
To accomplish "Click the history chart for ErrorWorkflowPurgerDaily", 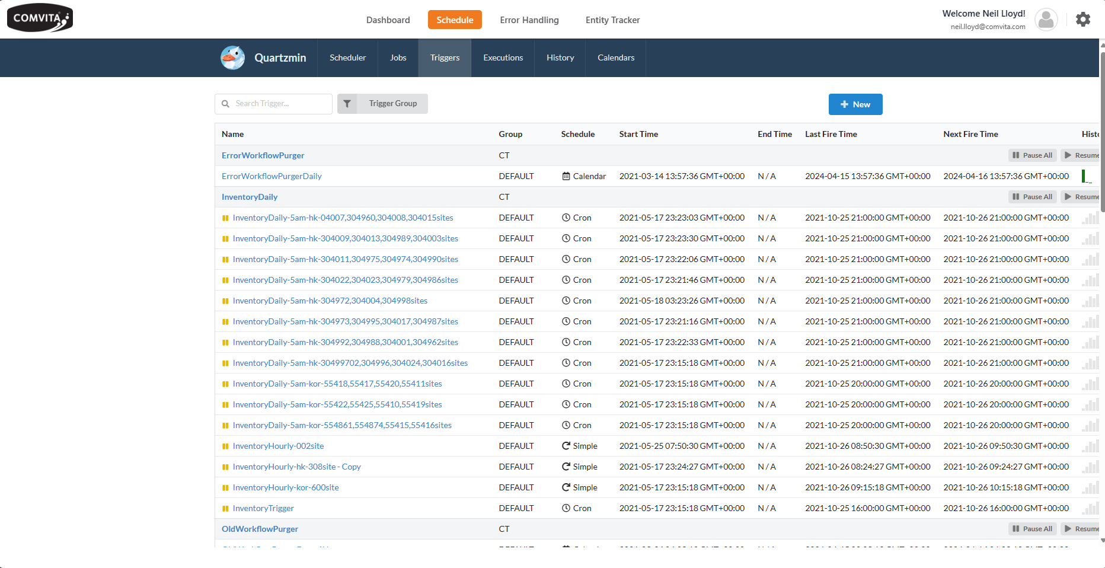I will pos(1086,176).
